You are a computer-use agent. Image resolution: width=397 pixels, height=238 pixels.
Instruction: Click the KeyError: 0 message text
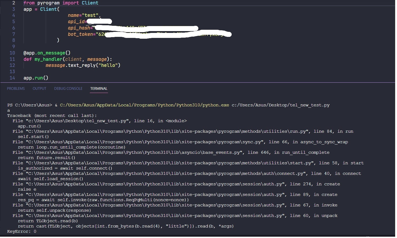coord(21,231)
